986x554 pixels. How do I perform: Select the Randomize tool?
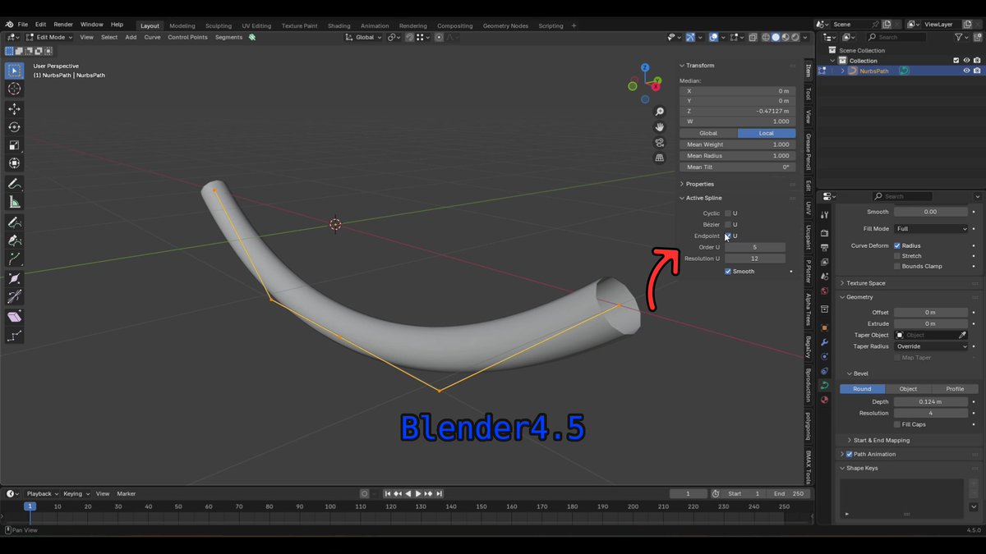(x=14, y=336)
